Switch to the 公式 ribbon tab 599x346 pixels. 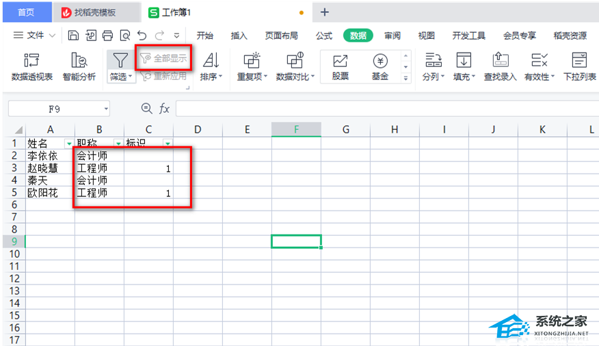(x=324, y=36)
